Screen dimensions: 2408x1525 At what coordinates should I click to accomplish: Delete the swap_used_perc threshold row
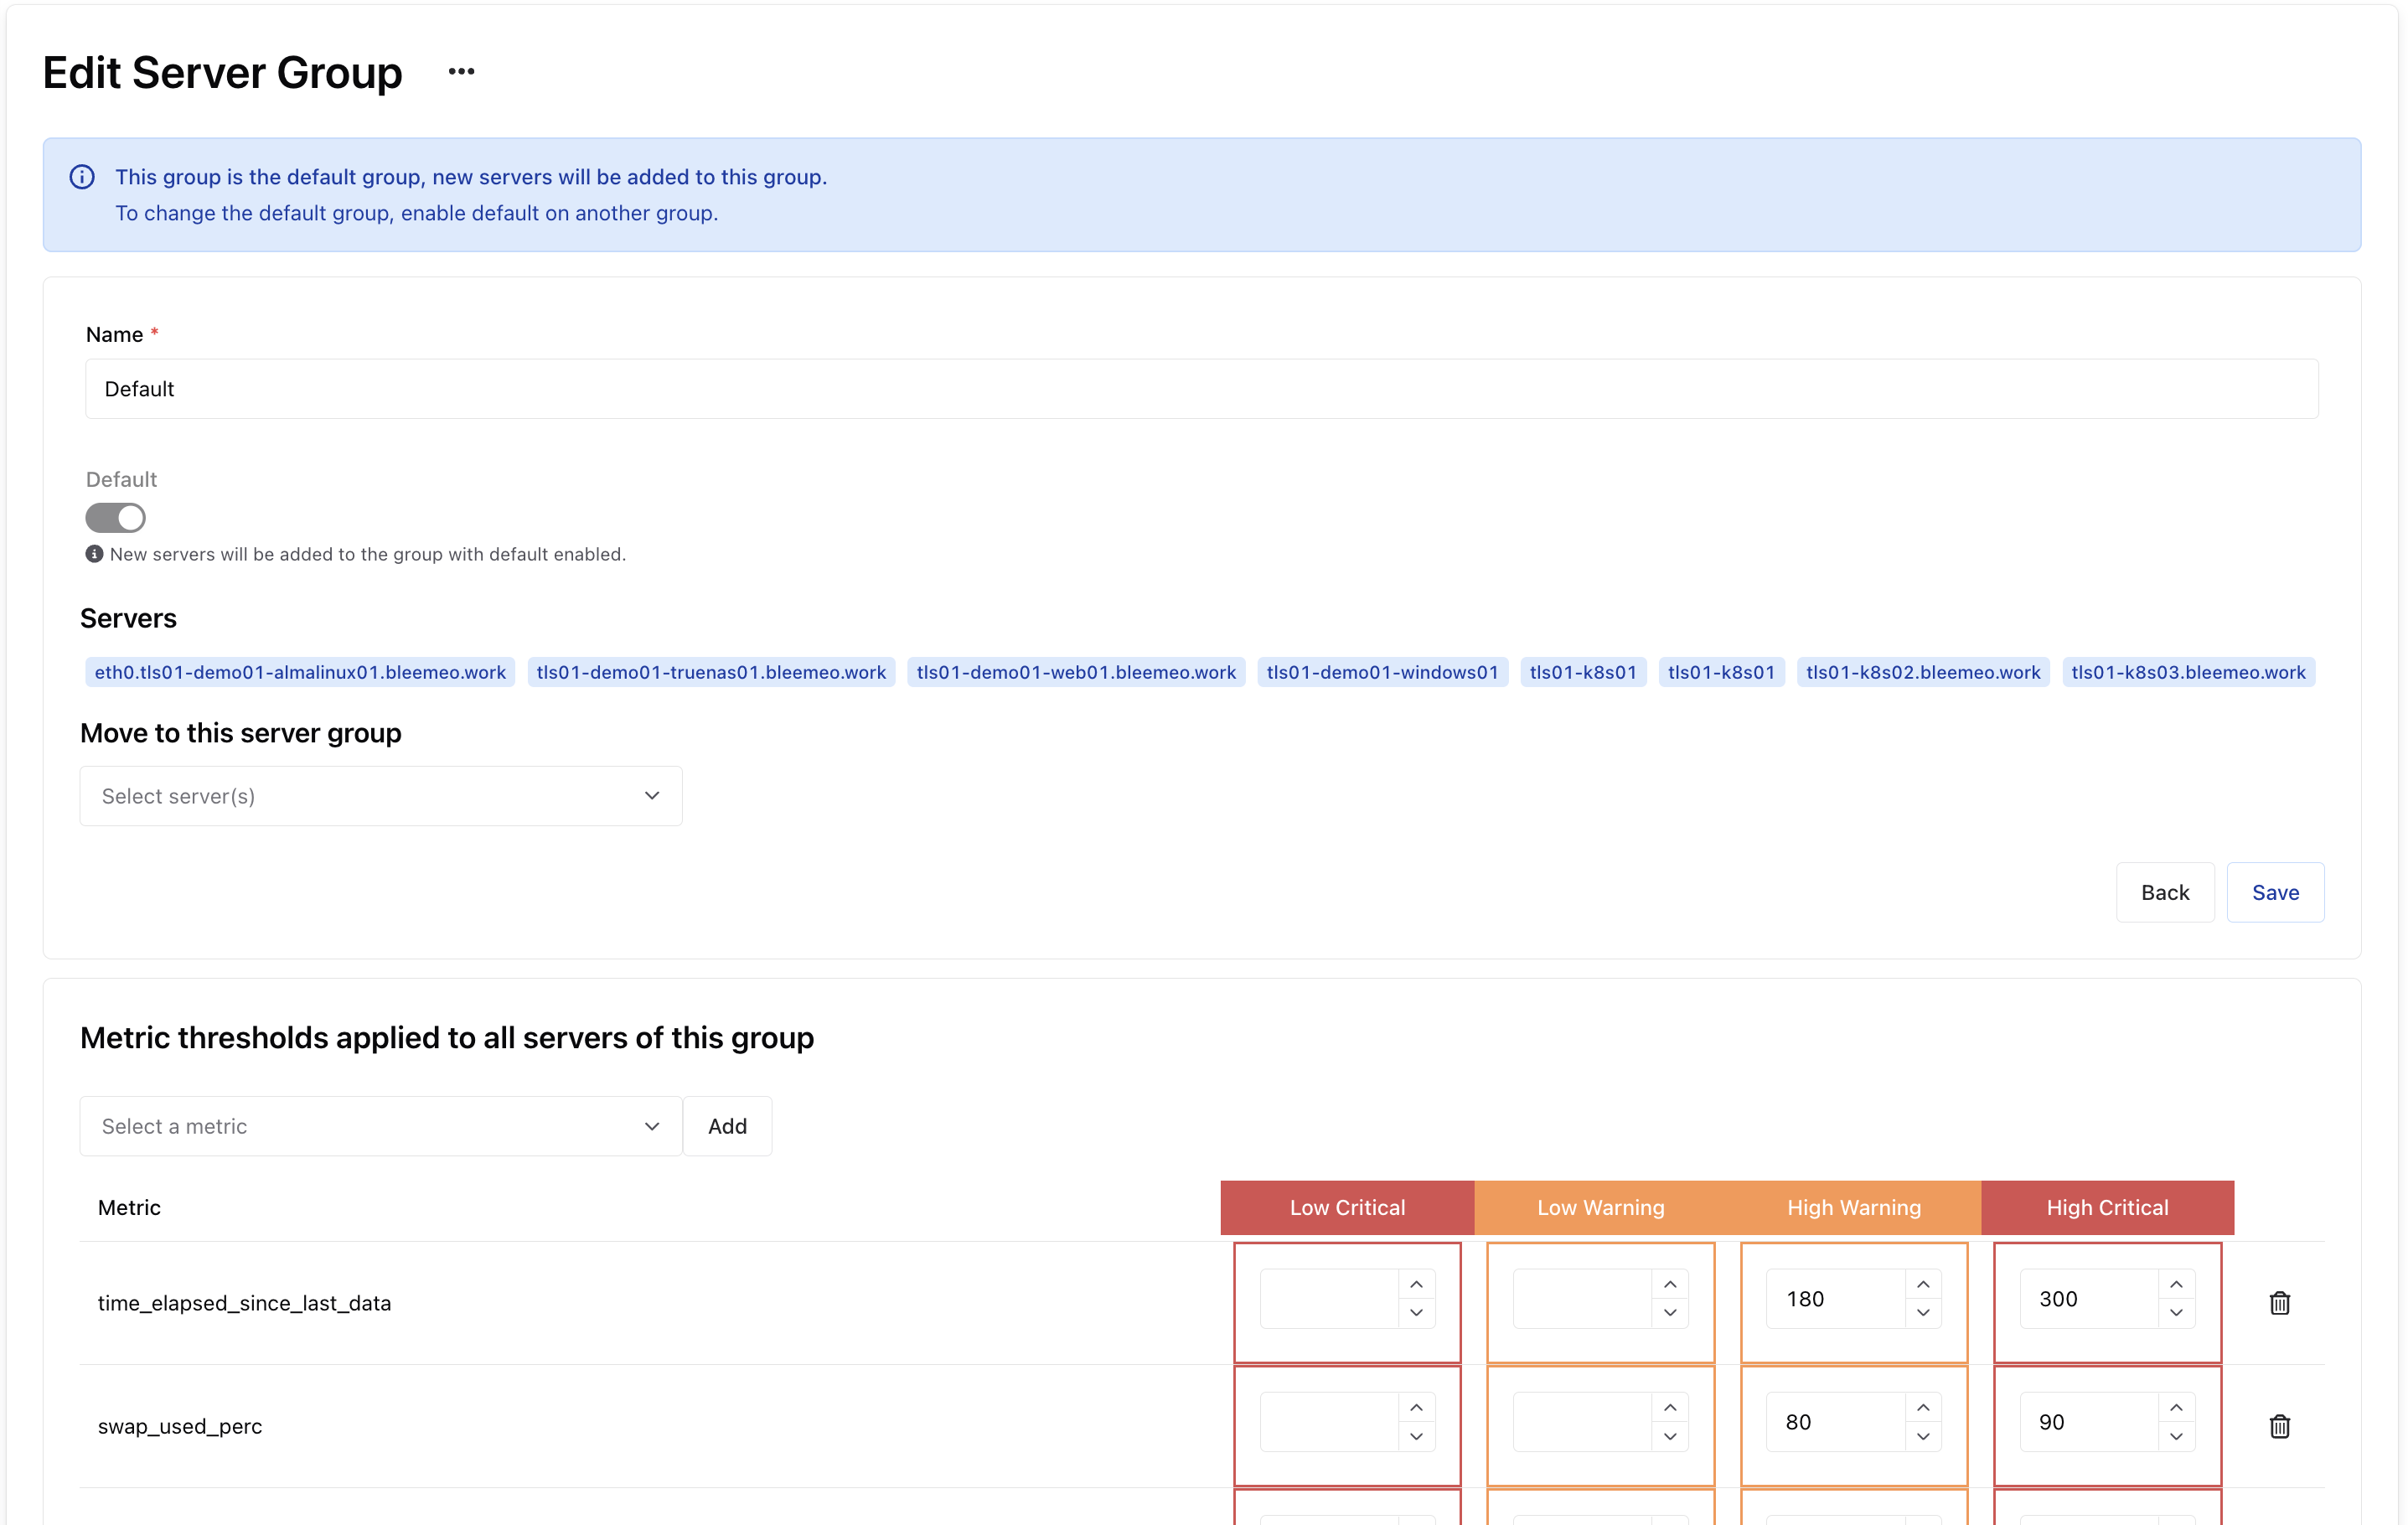coord(2279,1425)
